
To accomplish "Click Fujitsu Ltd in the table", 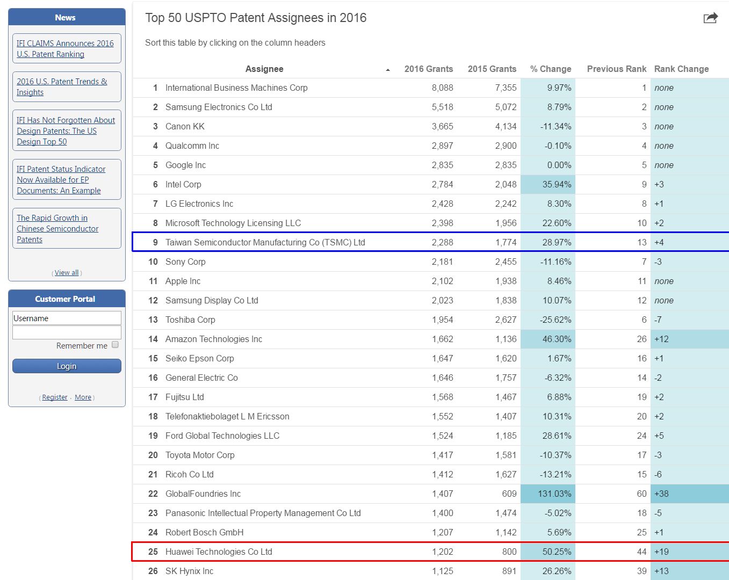I will (x=185, y=397).
